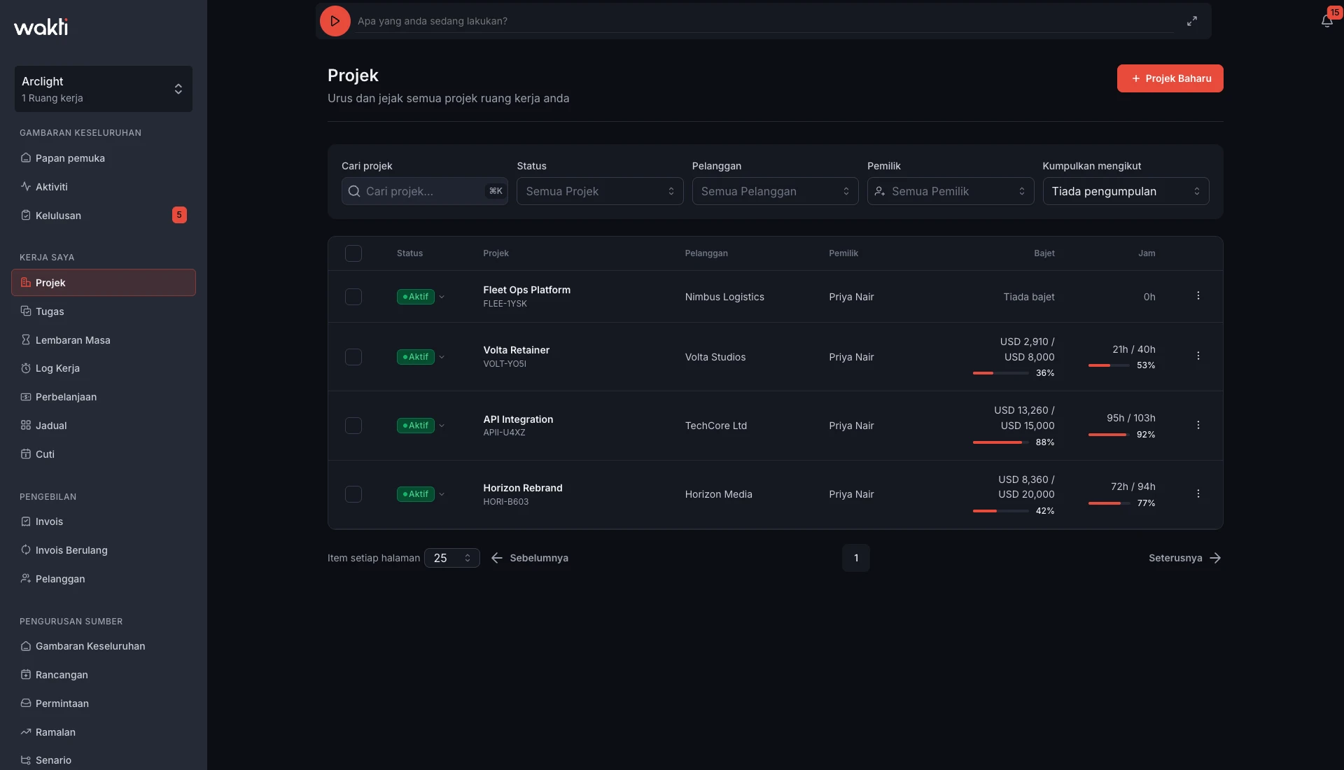Open the Semua Projek status dropdown
The image size is (1344, 770).
(x=600, y=191)
